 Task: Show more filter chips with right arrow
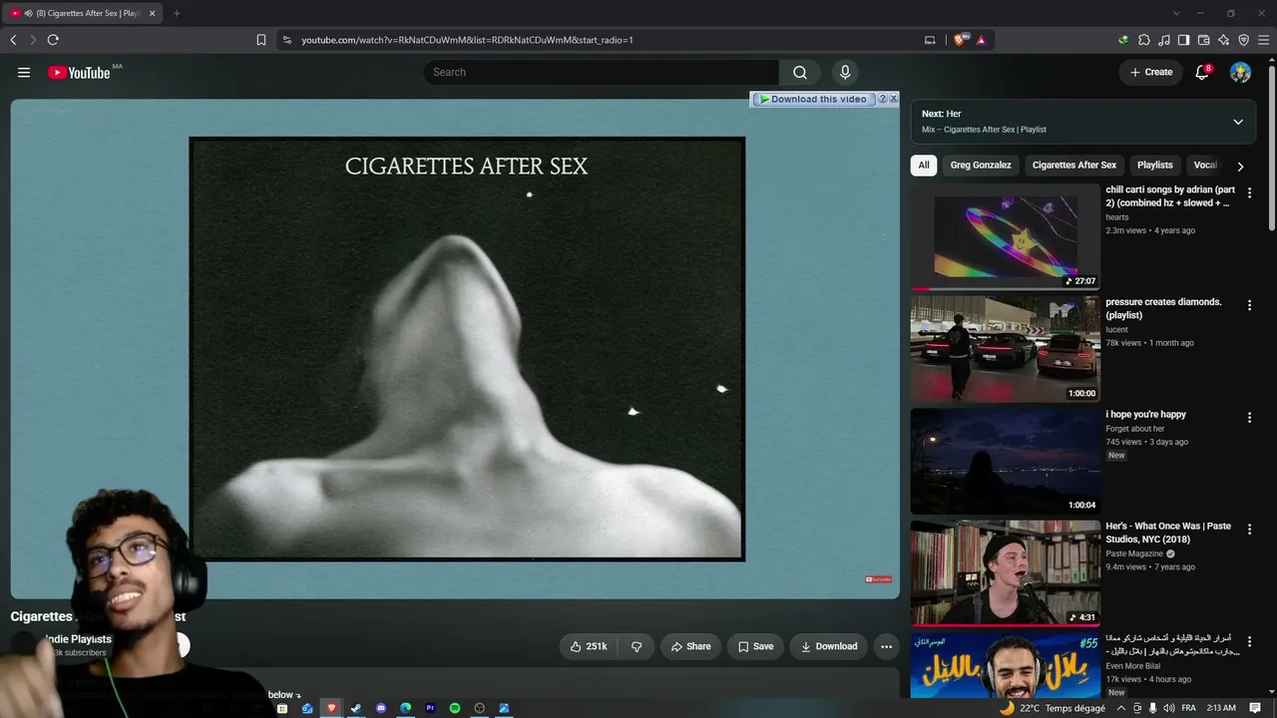coord(1240,167)
